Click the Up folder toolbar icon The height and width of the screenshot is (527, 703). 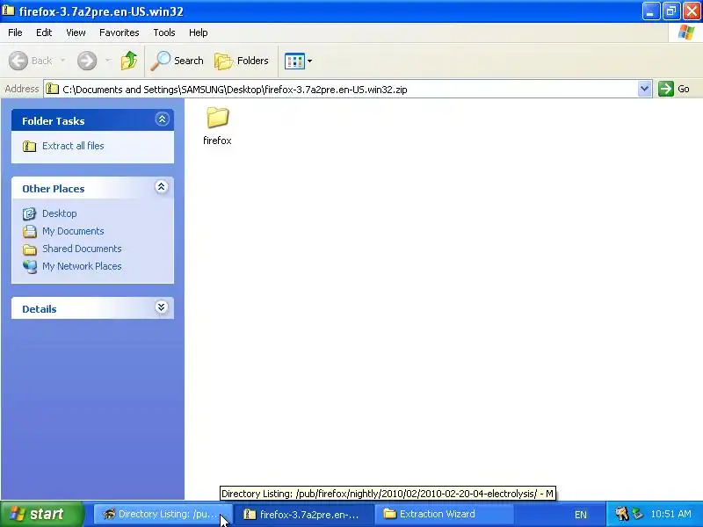tap(129, 61)
